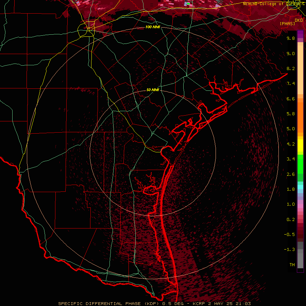Click the 2.6 value on the color scale
This screenshot has height=306, width=306.
(x=291, y=174)
